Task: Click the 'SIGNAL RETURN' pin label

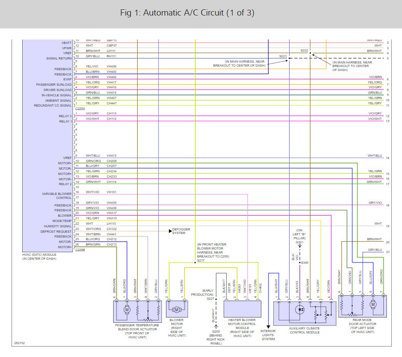Action: [59, 59]
